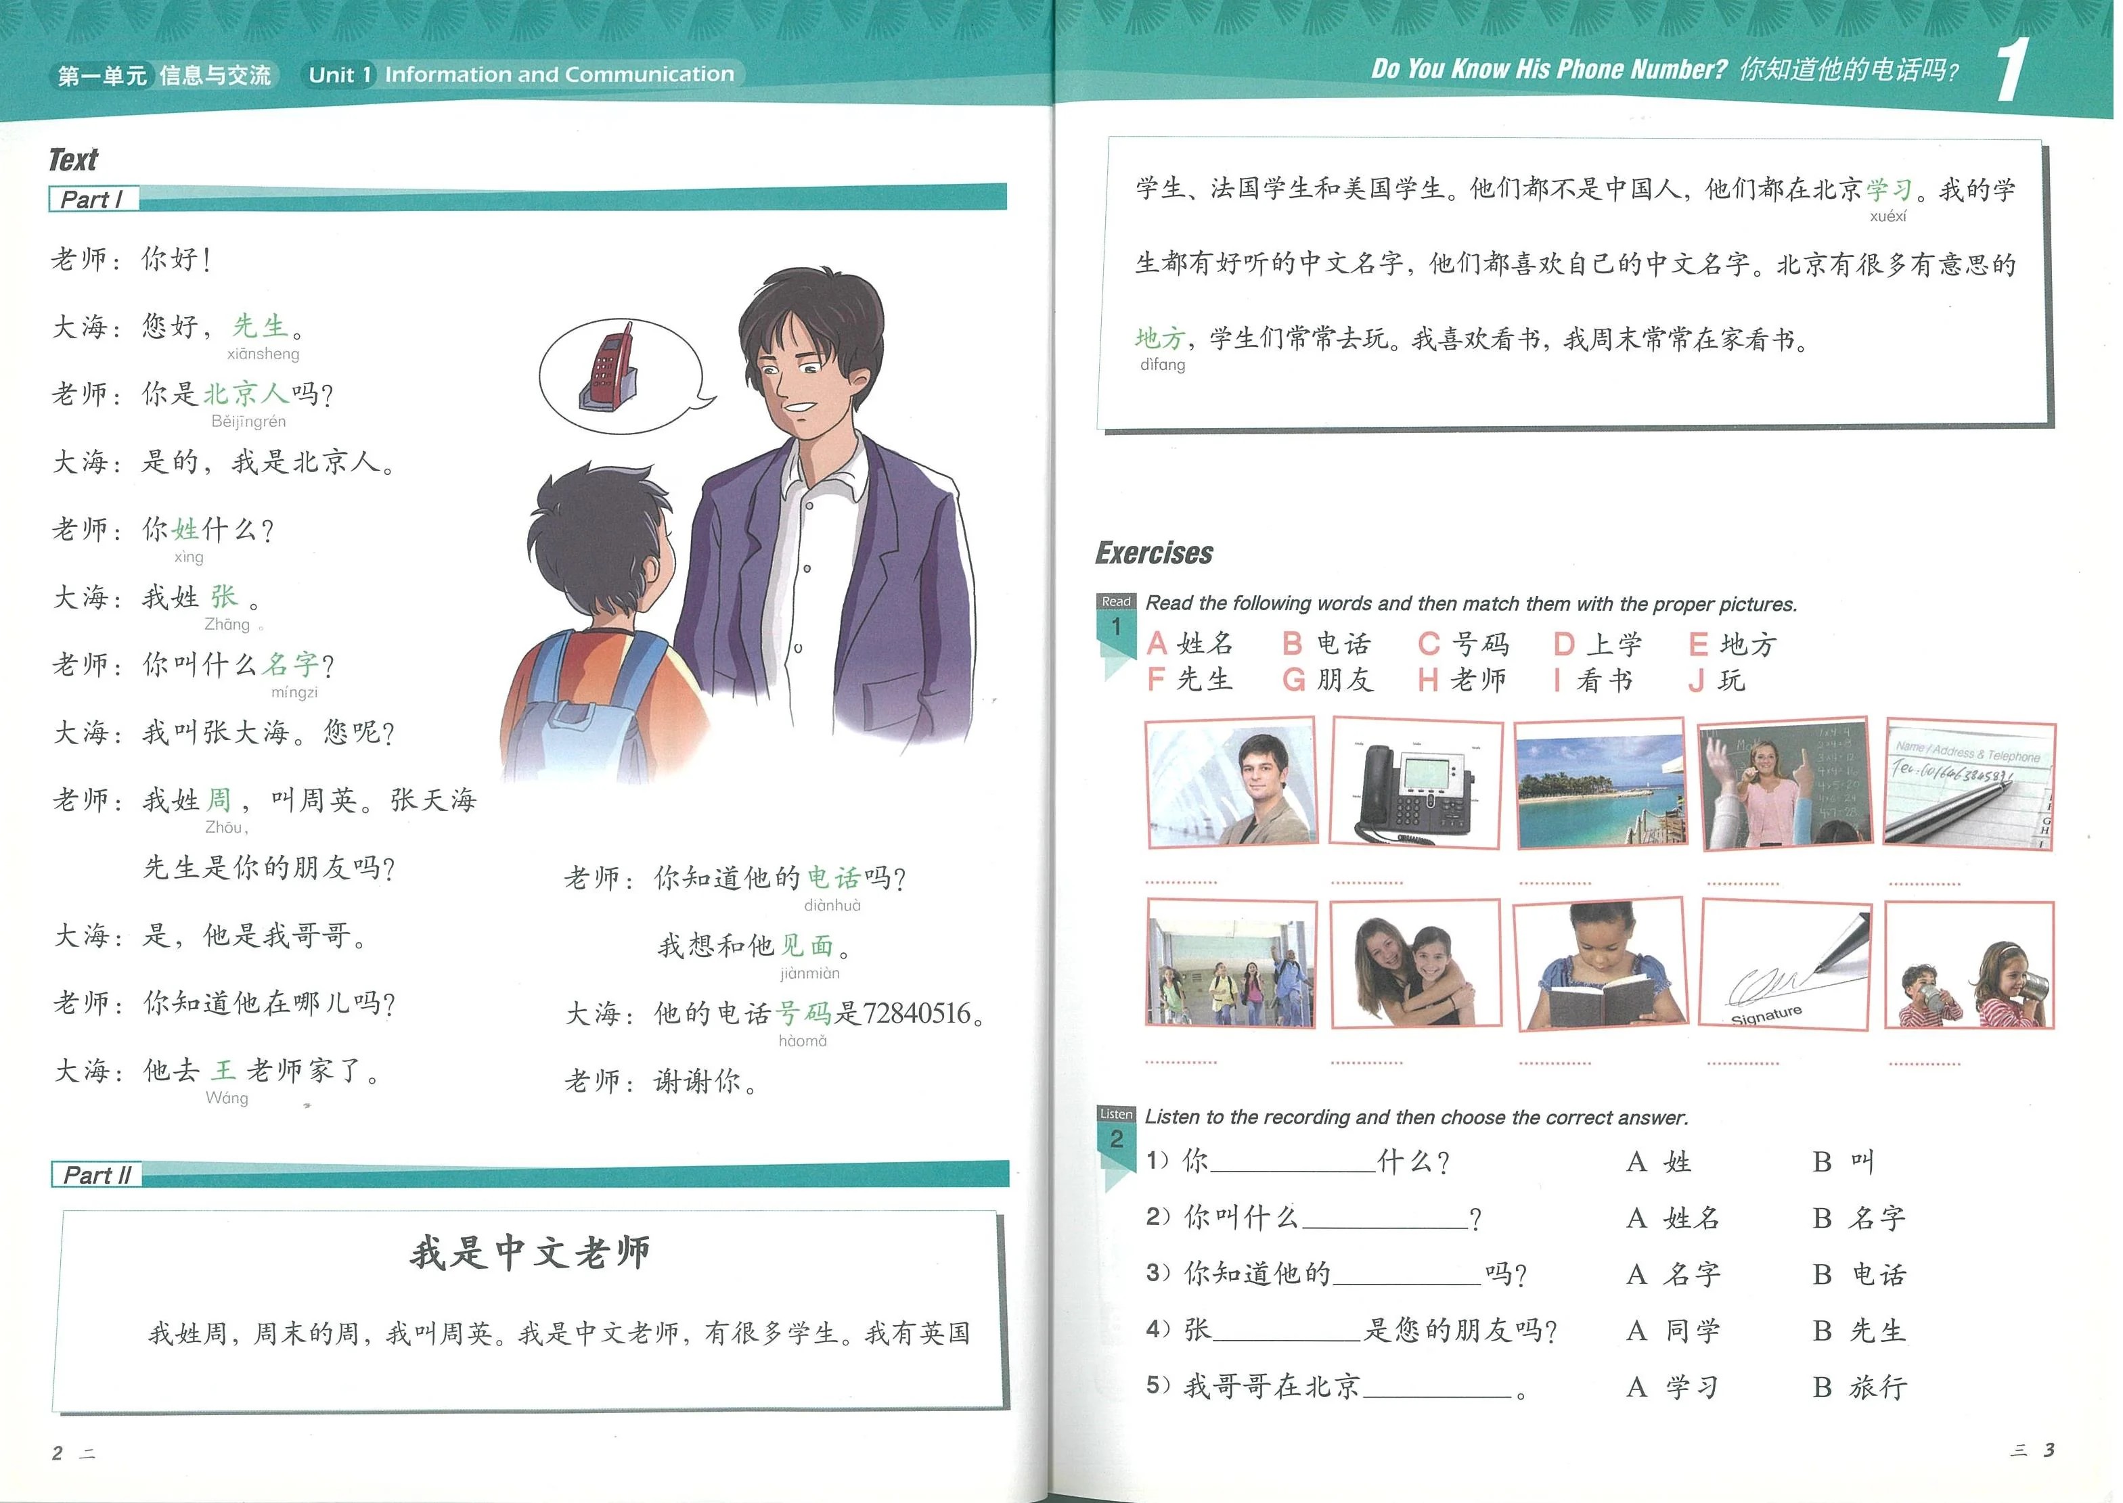Screen dimensions: 2123x1503
Task: Choose answer A 姓名 for question 2
Action: (x=1672, y=1218)
